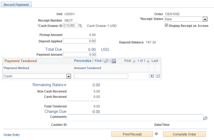Click the Find link
The height and width of the screenshot is (140, 214).
(98, 61)
